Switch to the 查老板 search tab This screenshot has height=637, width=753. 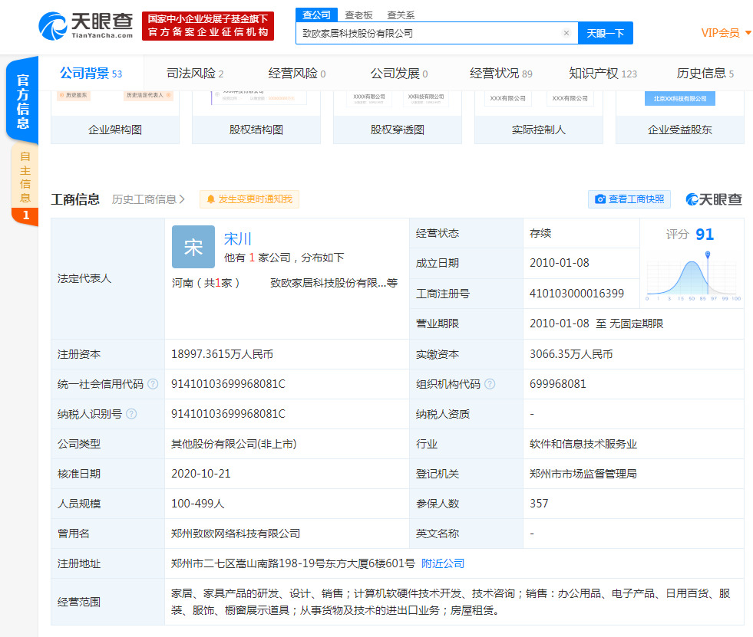[x=358, y=15]
